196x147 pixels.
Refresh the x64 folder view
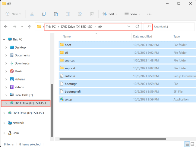(137, 26)
